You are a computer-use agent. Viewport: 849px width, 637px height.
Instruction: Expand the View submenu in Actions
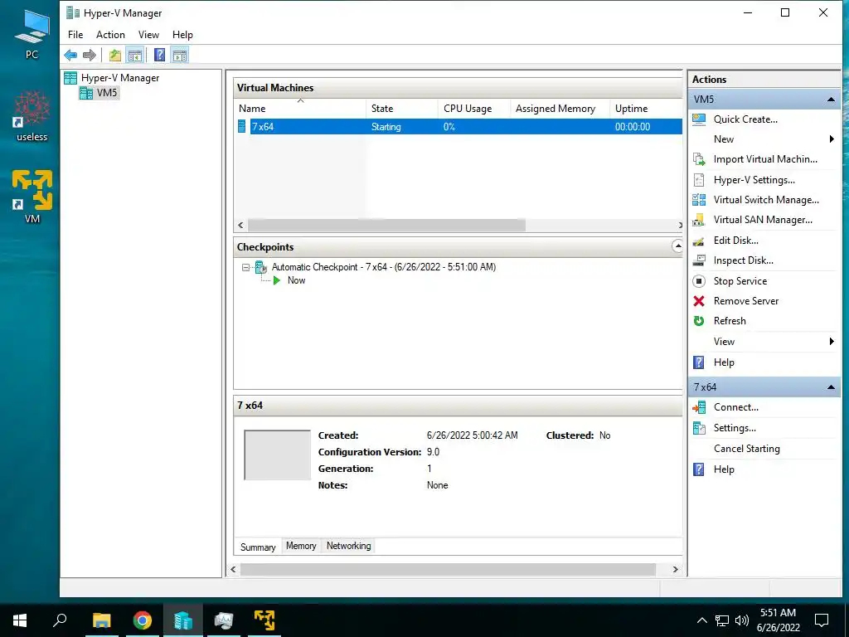[x=832, y=341]
